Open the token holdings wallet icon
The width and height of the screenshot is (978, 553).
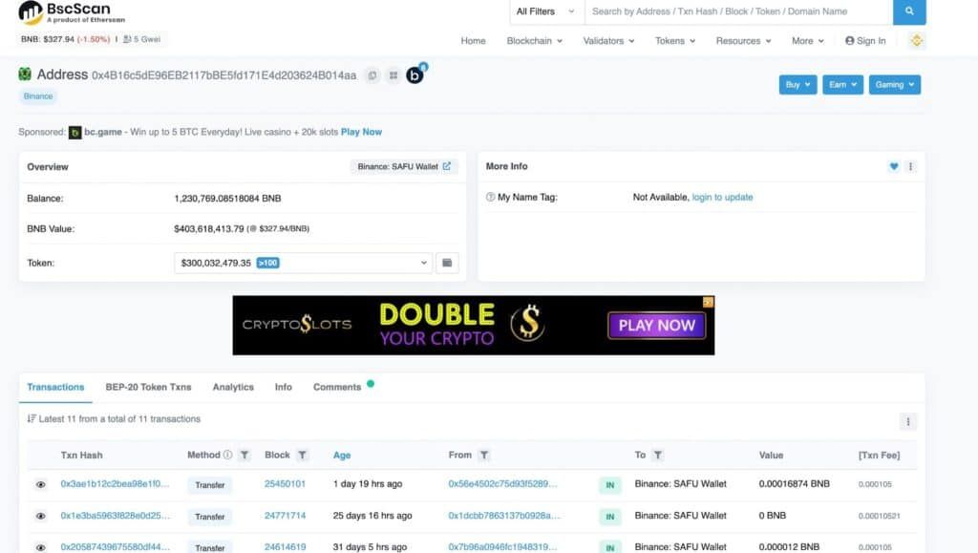pos(447,263)
